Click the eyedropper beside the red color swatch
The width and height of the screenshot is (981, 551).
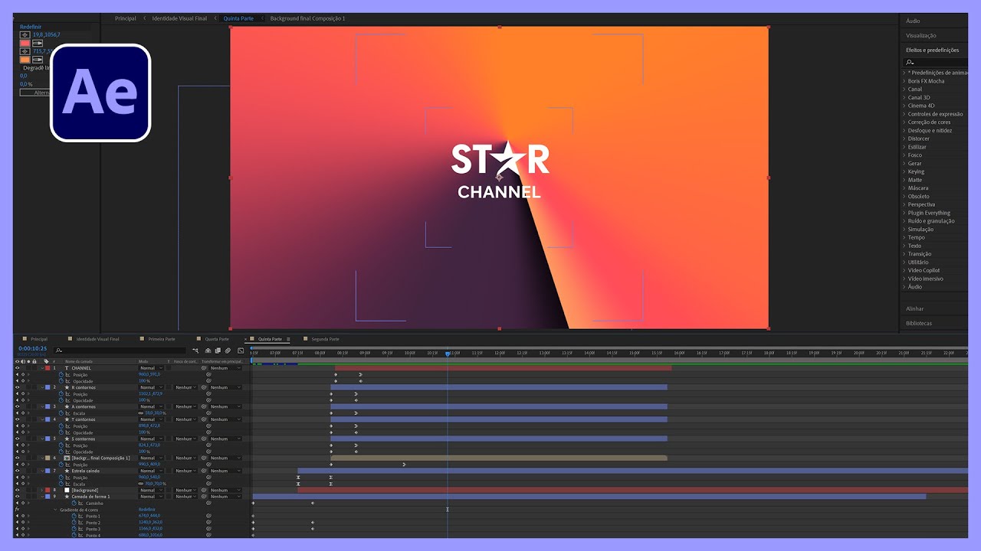pyautogui.click(x=37, y=43)
